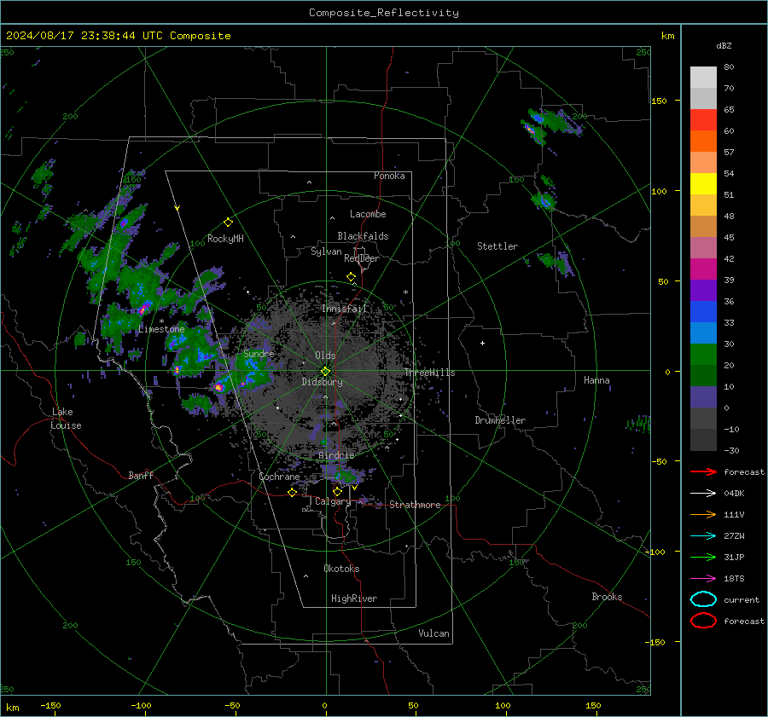
Task: Click the Limestone label
Action: coord(161,329)
